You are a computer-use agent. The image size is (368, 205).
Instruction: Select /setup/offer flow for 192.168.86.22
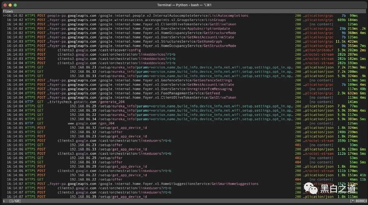[184, 180]
